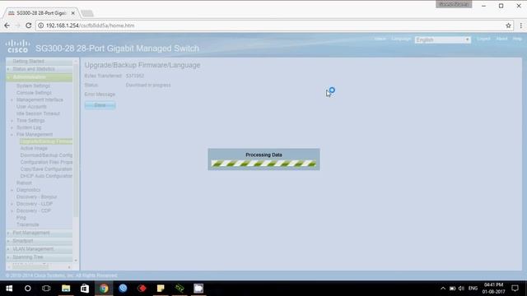Open Sticky Notes on taskbar
This screenshot has width=527, height=296.
pos(161,289)
